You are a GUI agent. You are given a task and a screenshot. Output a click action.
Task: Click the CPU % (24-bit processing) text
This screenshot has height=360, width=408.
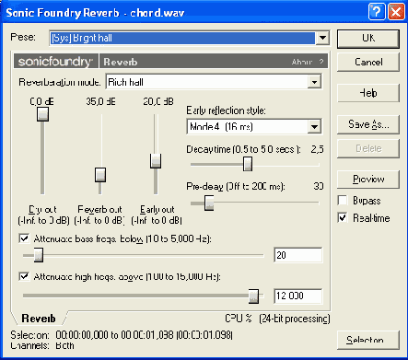point(277,319)
